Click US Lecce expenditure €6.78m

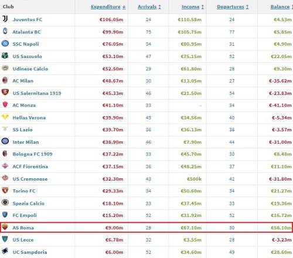114,240
